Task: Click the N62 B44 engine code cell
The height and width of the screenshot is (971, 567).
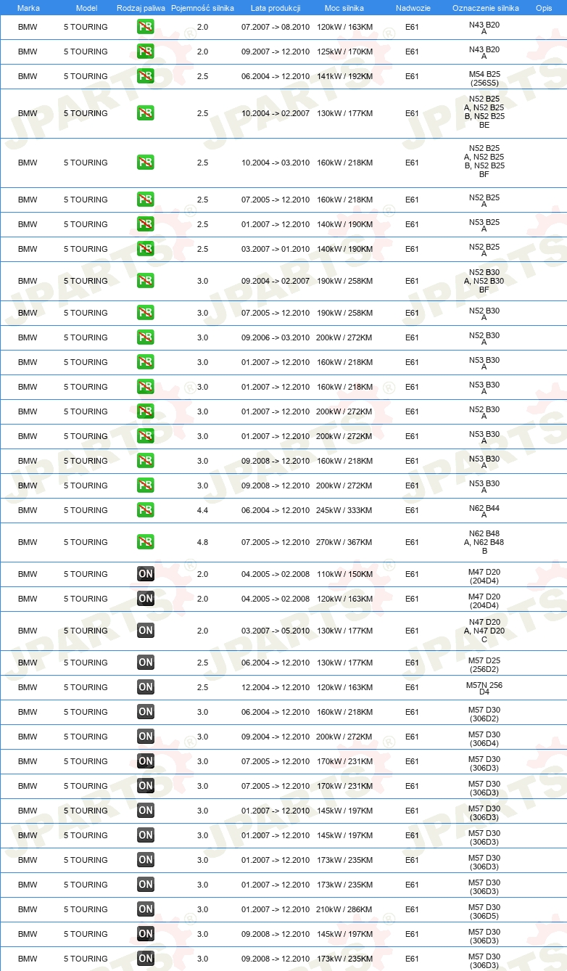Action: pyautogui.click(x=484, y=511)
